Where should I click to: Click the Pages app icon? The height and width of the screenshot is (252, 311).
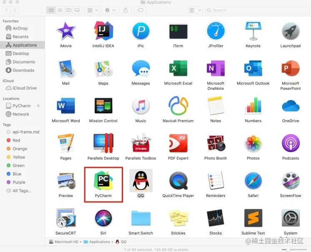[66, 143]
